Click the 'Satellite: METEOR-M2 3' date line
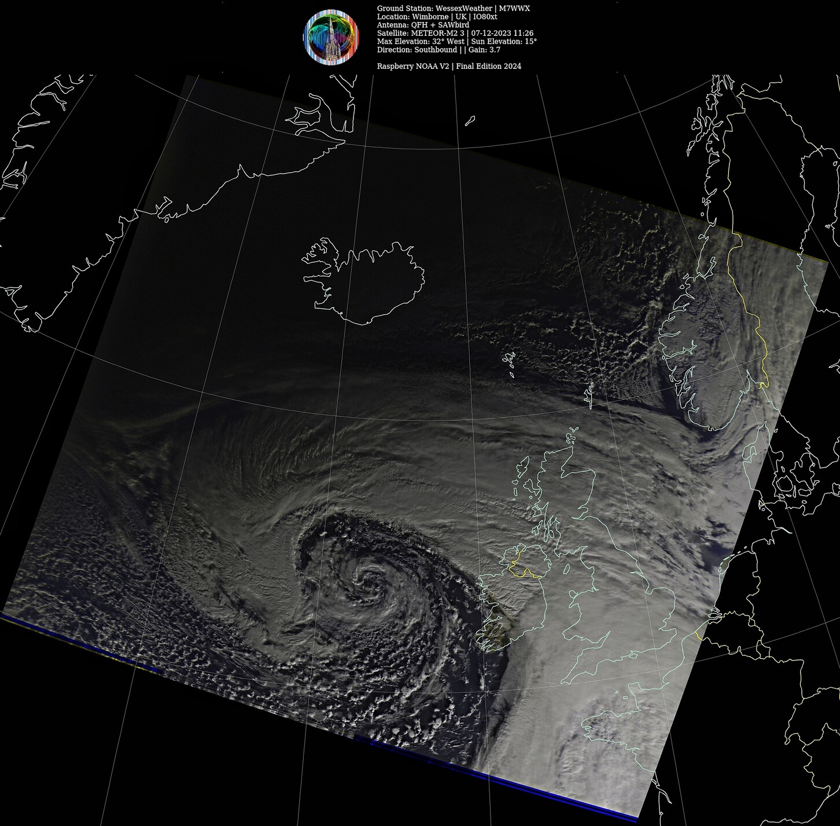The image size is (840, 826). 455,33
